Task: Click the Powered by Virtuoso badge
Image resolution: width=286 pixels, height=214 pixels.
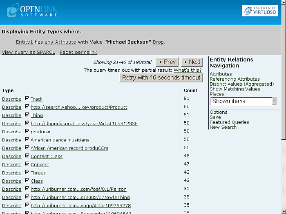Action: (x=259, y=11)
